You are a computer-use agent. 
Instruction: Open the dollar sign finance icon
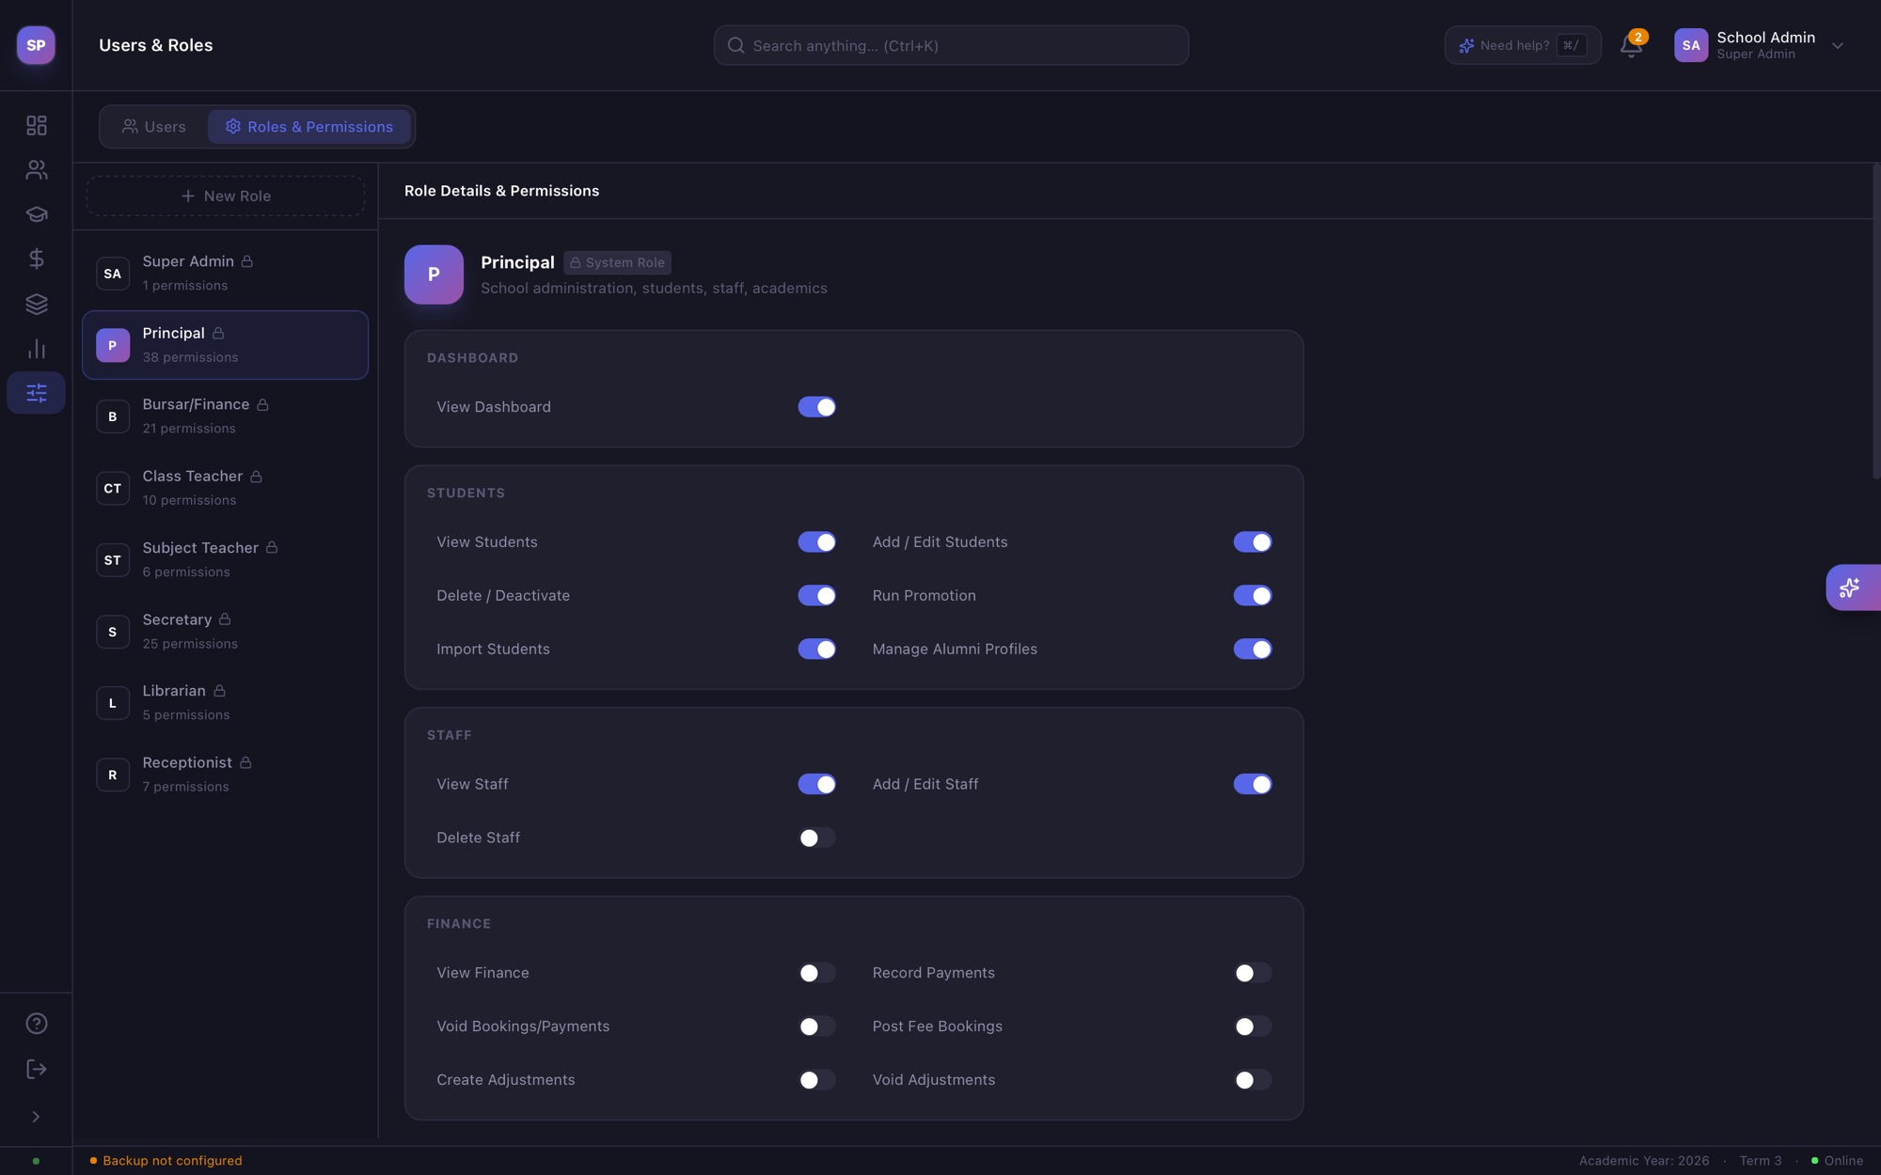37,258
